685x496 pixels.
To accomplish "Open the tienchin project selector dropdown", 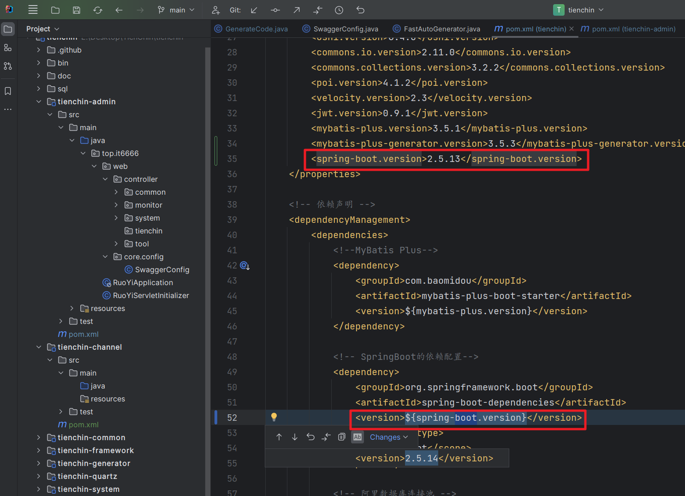I will click(578, 10).
